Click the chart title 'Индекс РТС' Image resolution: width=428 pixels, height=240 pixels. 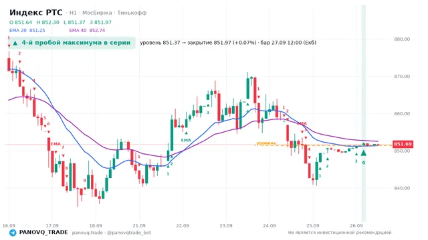tap(35, 13)
